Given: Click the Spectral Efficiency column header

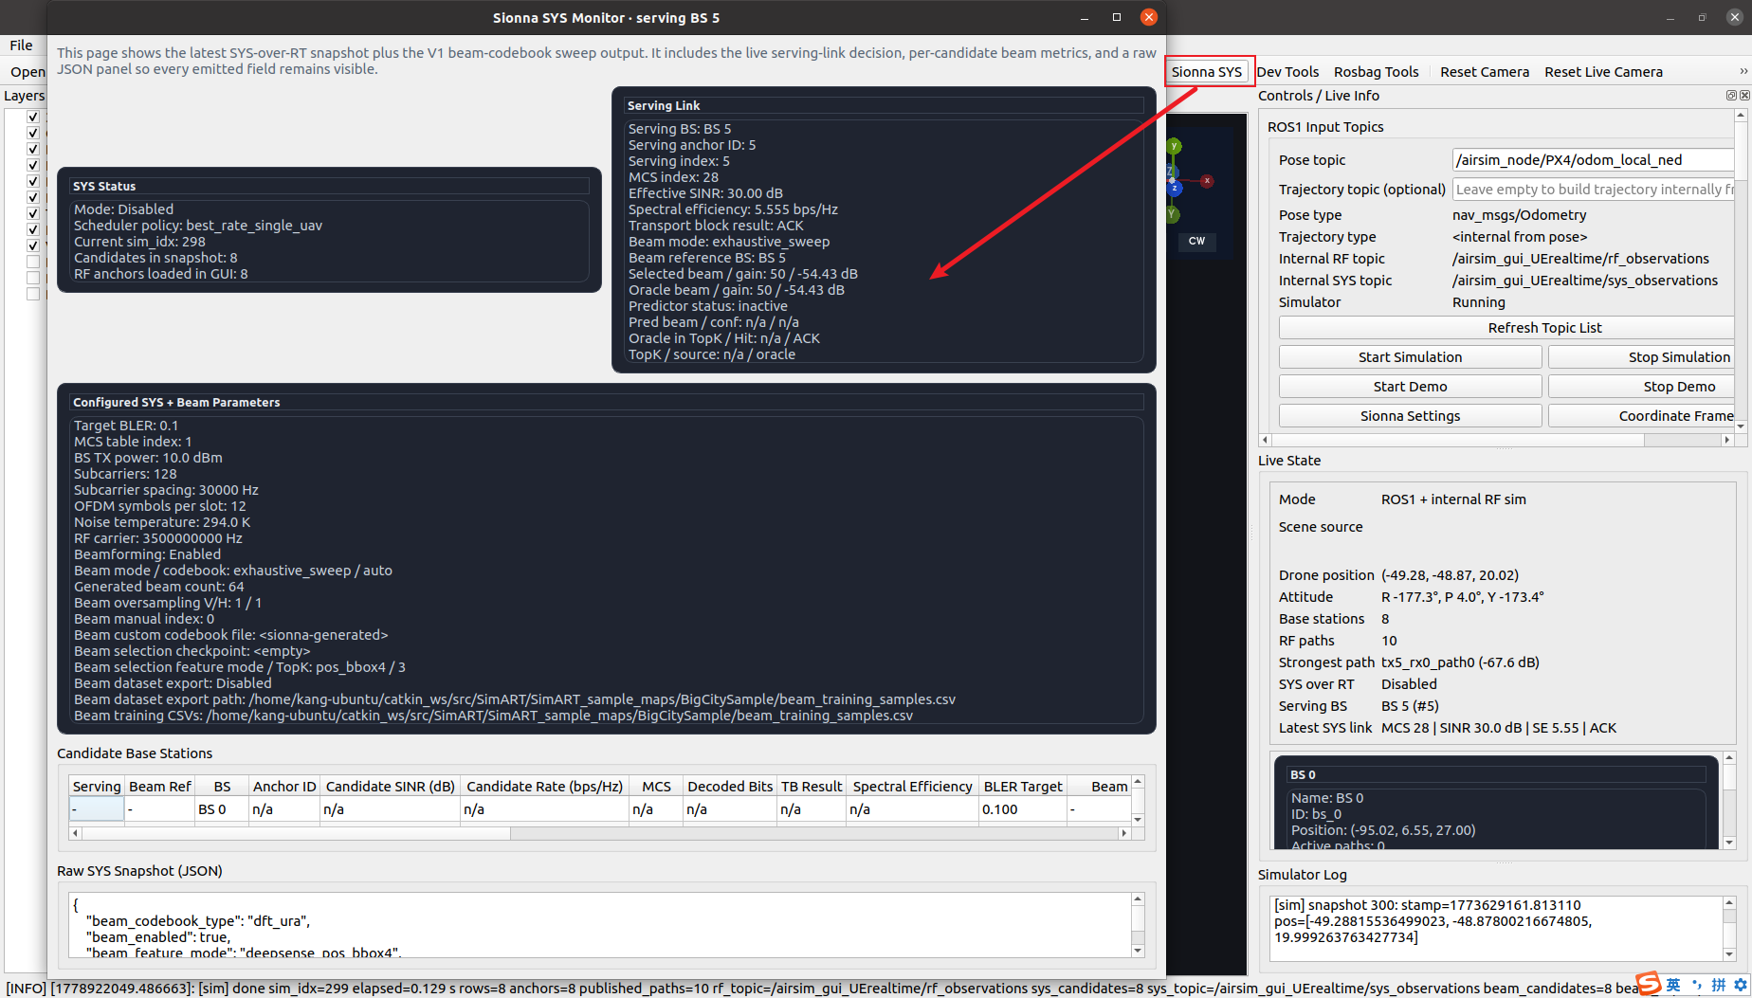Looking at the screenshot, I should pyautogui.click(x=912, y=787).
